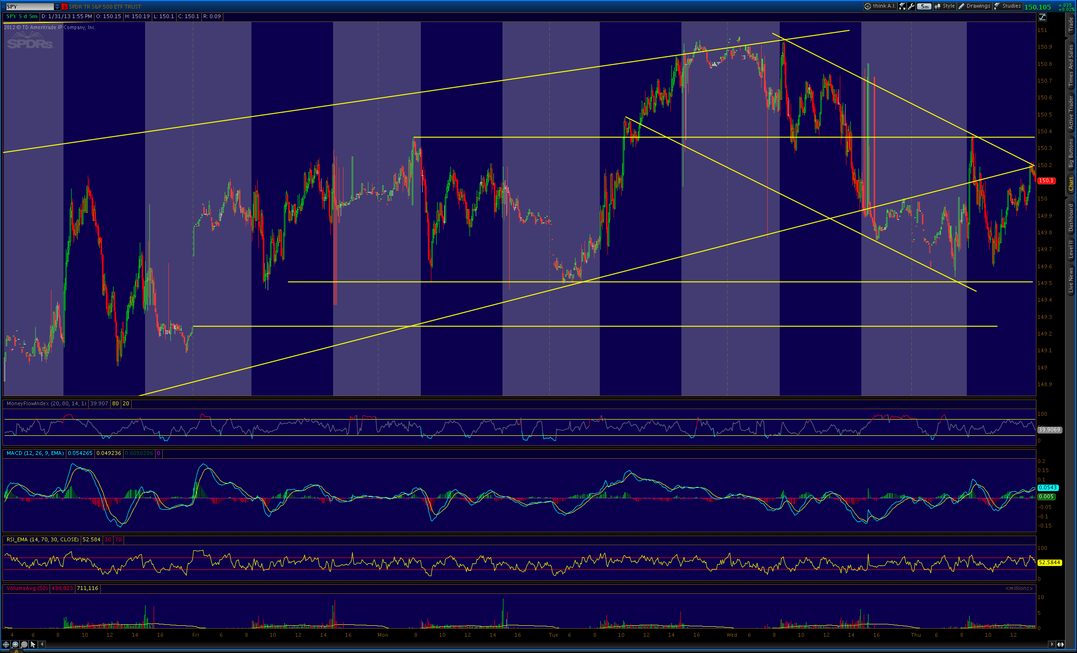Open the Trade side tab
Image resolution: width=1077 pixels, height=653 pixels.
point(1071,24)
